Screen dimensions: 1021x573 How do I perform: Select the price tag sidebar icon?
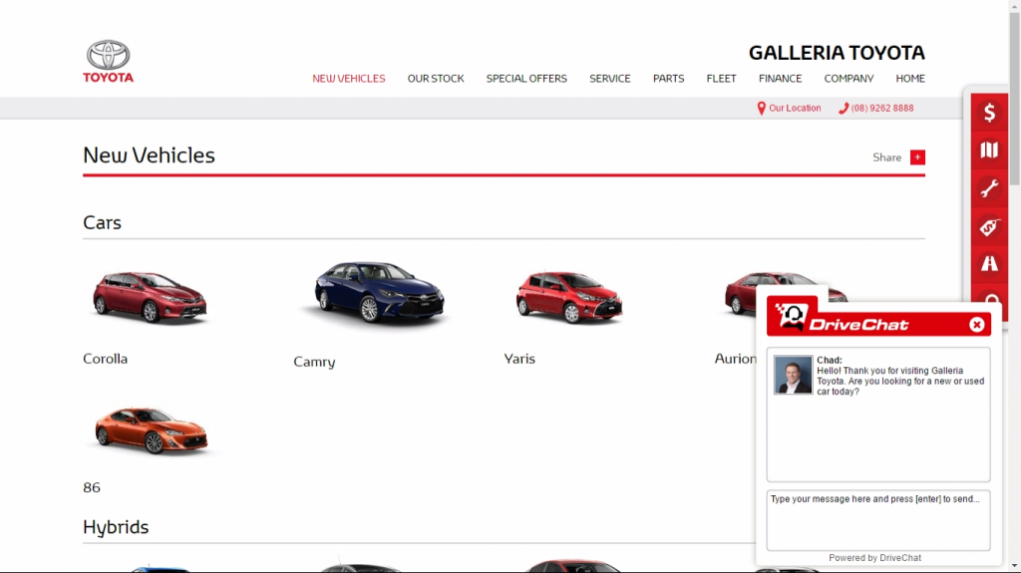pyautogui.click(x=989, y=226)
